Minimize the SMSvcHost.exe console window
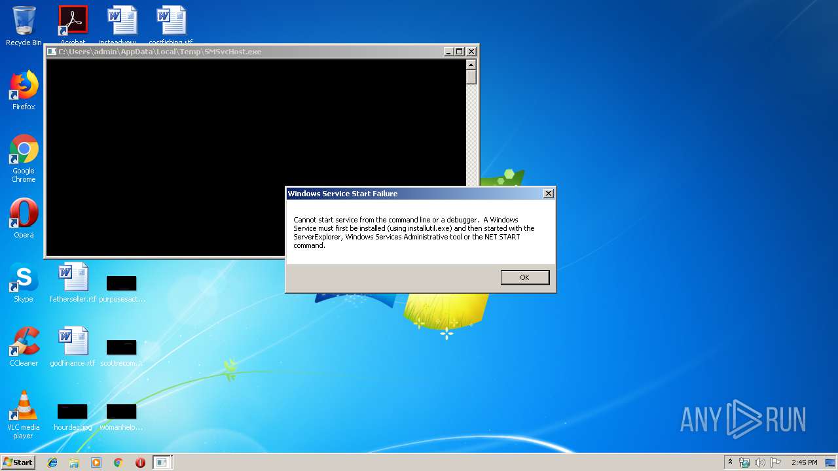This screenshot has height=471, width=838. coord(448,52)
